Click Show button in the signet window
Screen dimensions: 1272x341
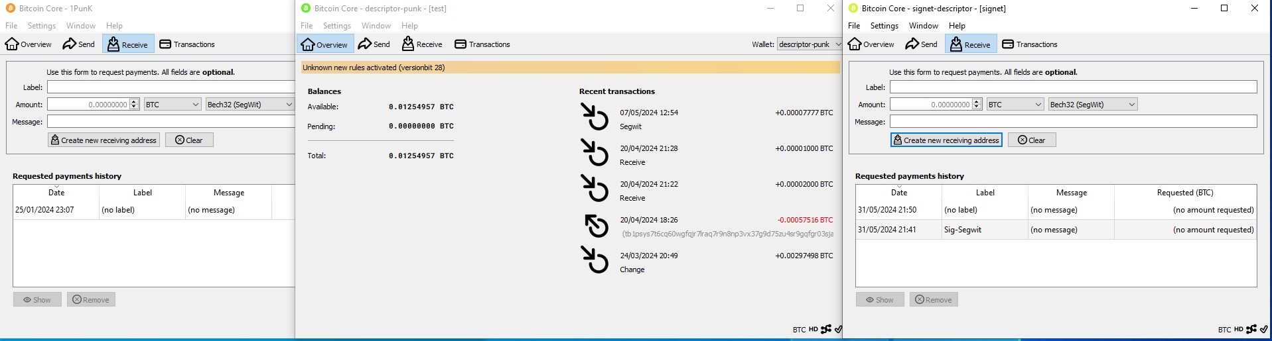point(880,300)
